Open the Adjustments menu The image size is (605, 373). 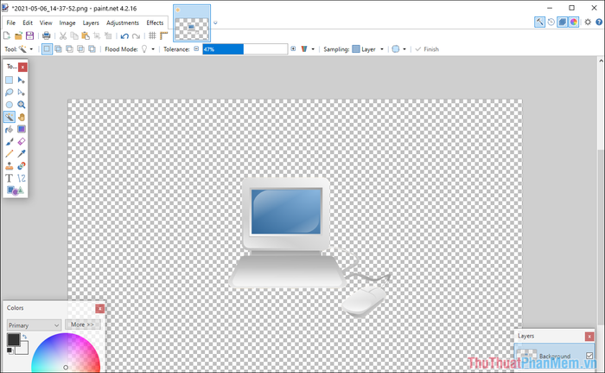coord(123,23)
